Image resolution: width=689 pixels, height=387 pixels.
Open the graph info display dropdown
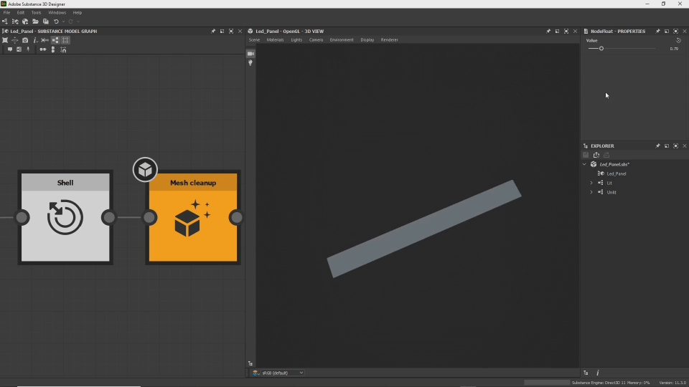tap(35, 40)
